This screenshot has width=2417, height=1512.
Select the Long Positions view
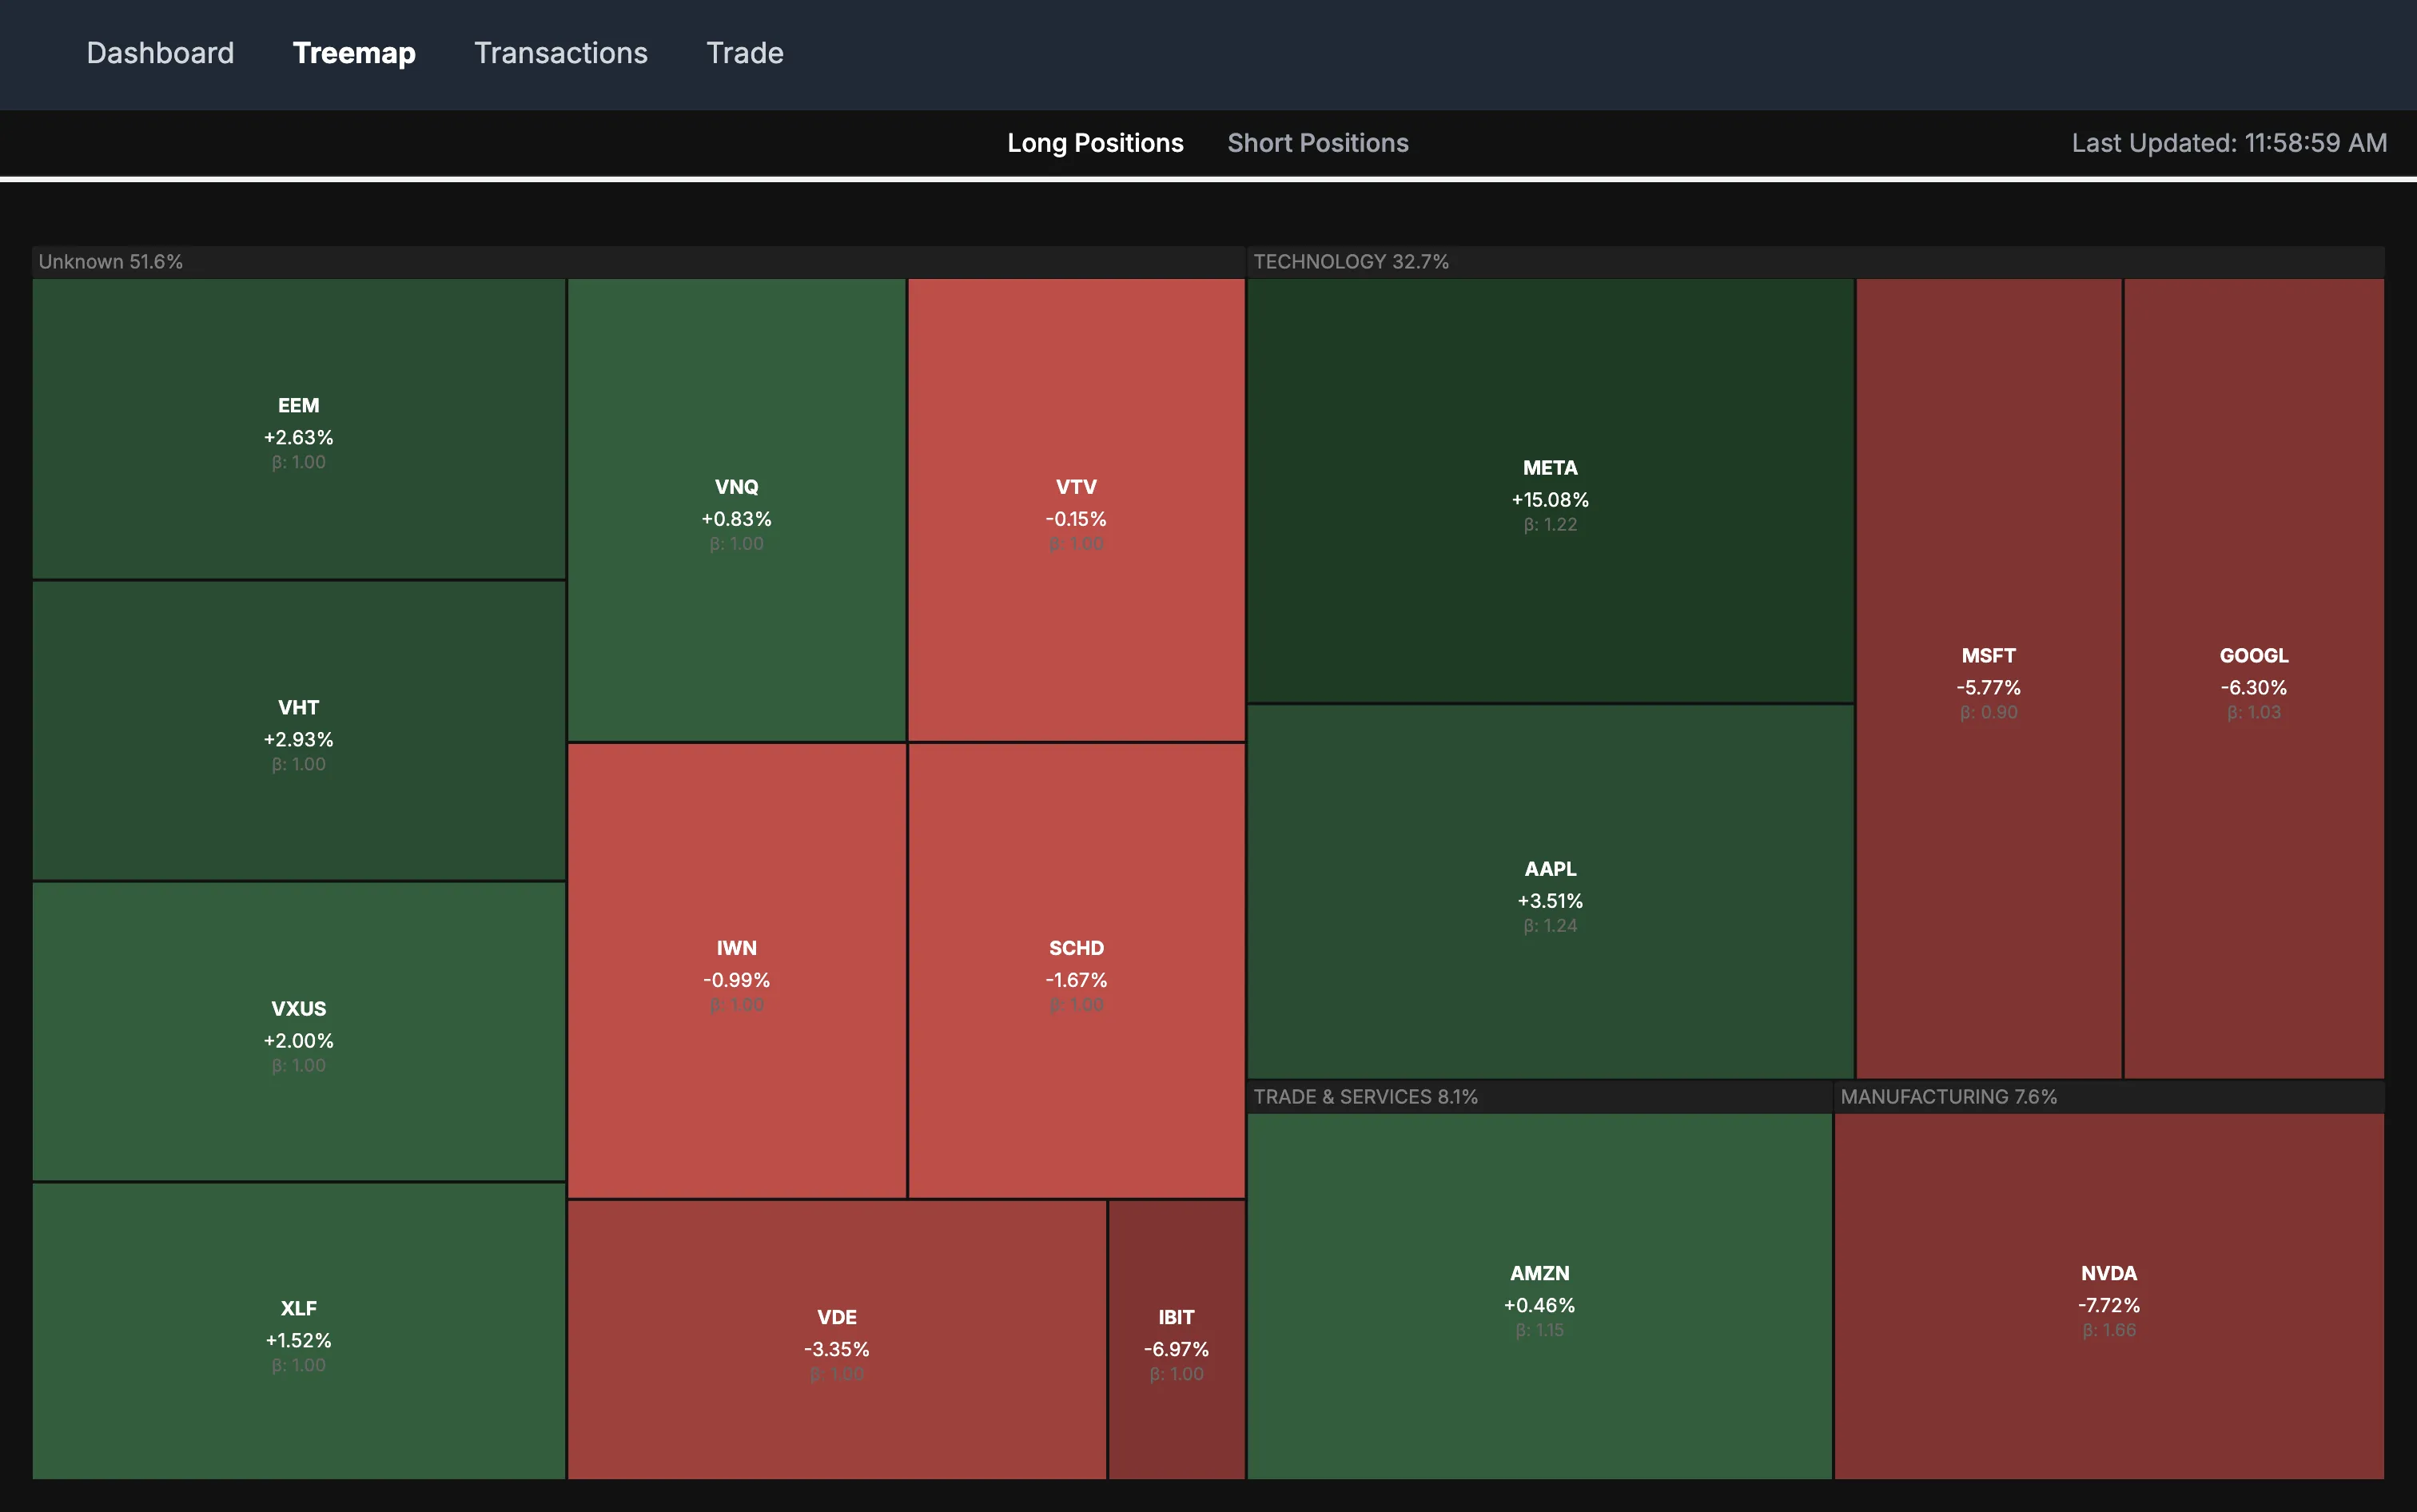point(1095,143)
